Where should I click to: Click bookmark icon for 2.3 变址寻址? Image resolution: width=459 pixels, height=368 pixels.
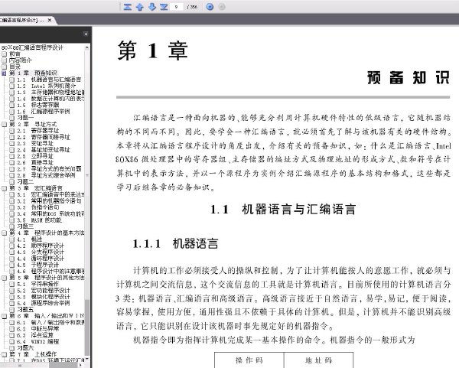point(11,144)
